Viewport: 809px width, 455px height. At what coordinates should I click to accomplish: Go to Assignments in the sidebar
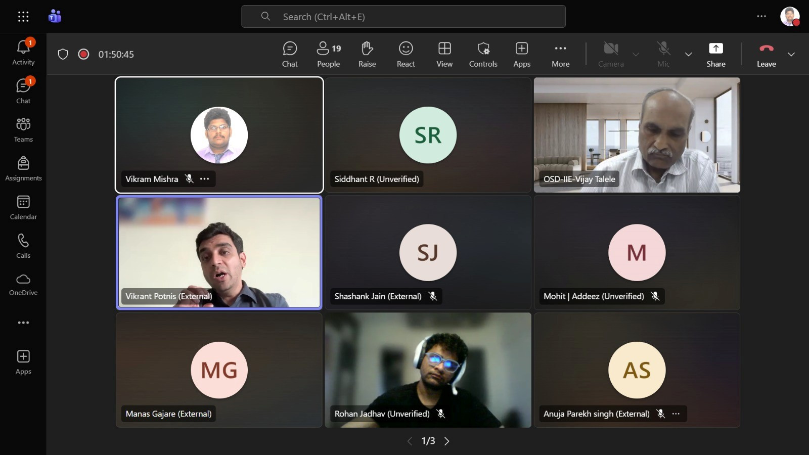(23, 169)
